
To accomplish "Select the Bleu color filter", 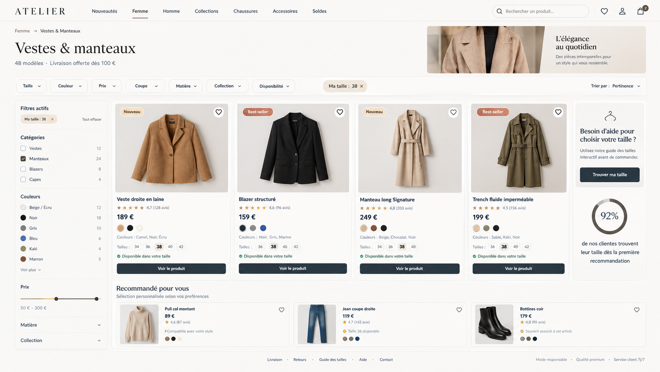I will coord(23,238).
